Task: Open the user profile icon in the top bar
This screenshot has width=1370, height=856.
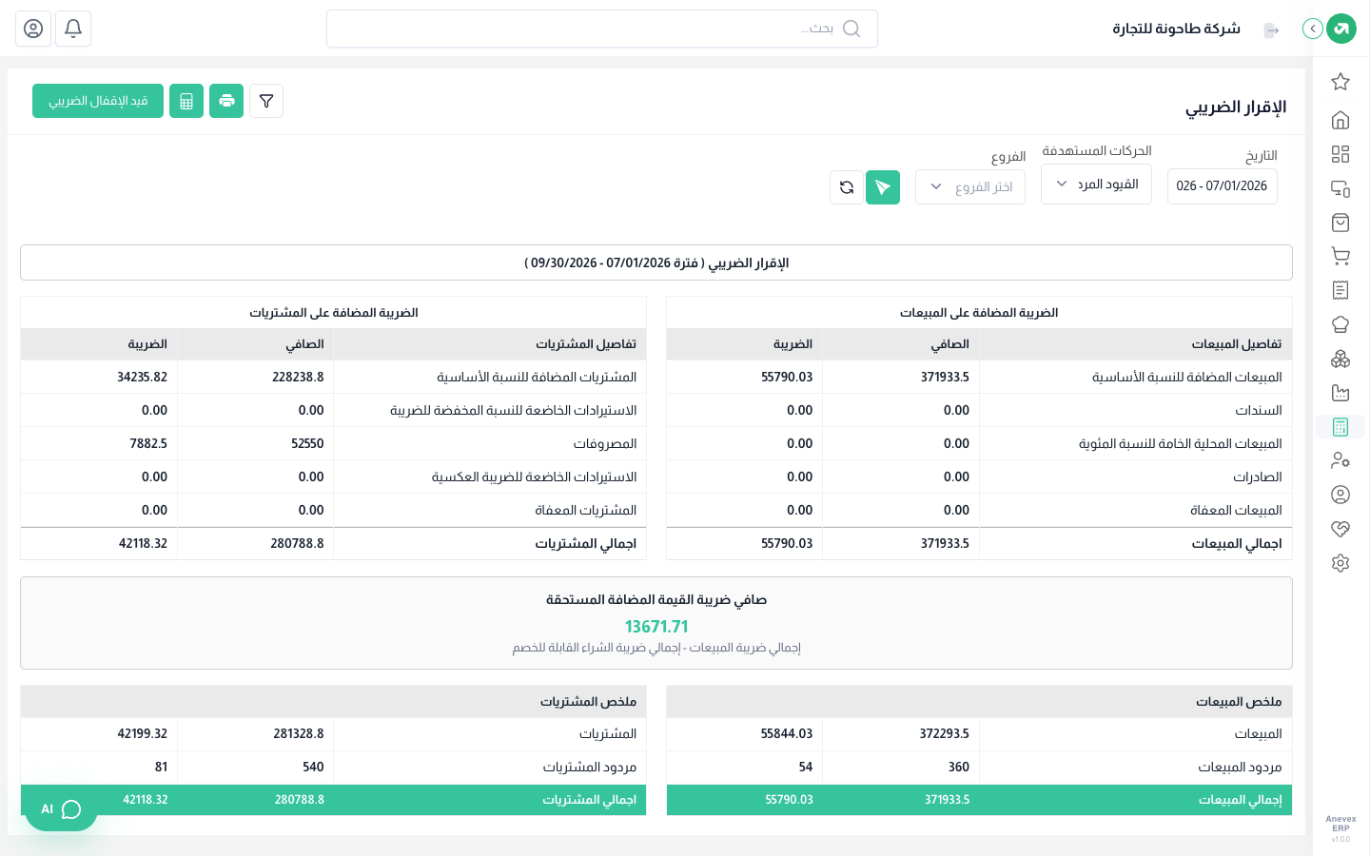Action: (x=33, y=29)
